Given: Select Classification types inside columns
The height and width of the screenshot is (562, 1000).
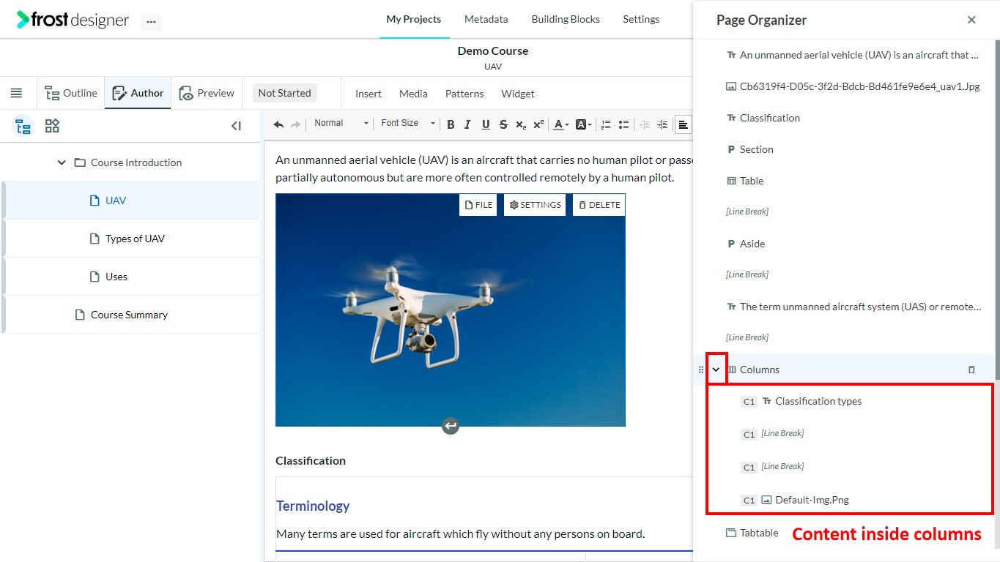Looking at the screenshot, I should coord(818,401).
